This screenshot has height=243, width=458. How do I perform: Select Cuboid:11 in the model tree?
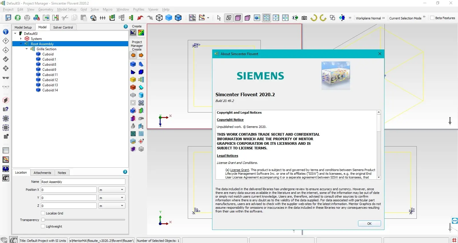50,75
